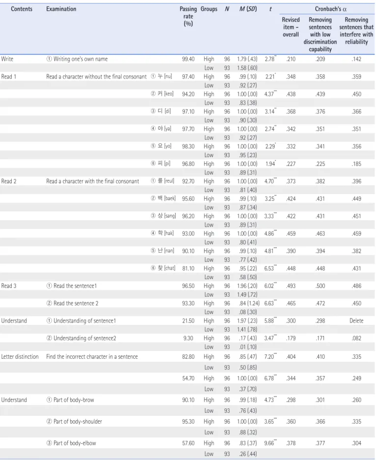Click the 'Read 2' contents label
This screenshot has width=376, height=463.
9,181
